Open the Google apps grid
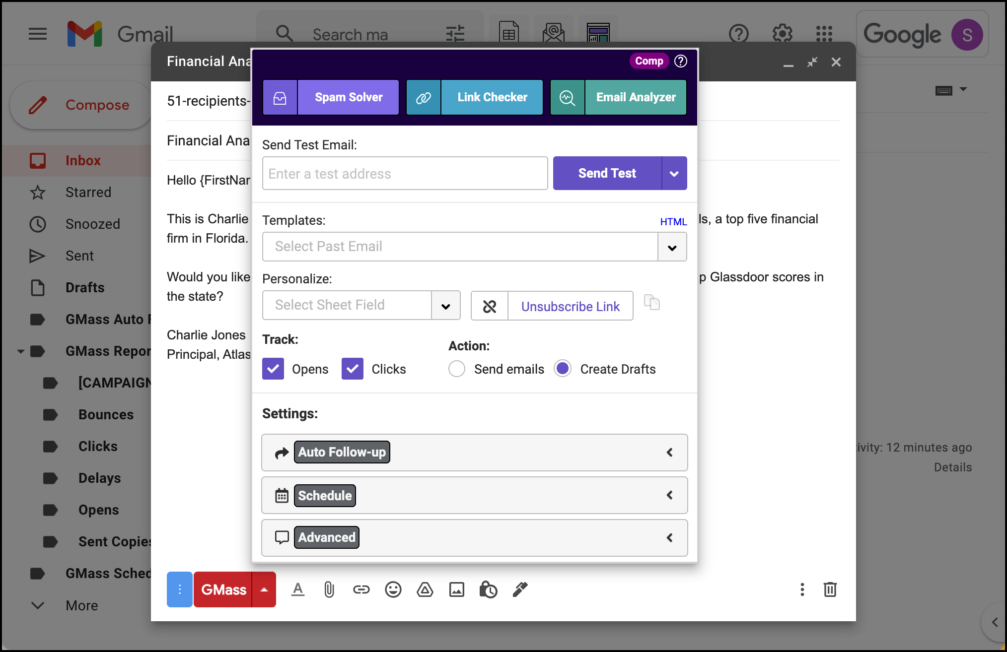This screenshot has width=1007, height=652. [x=824, y=34]
